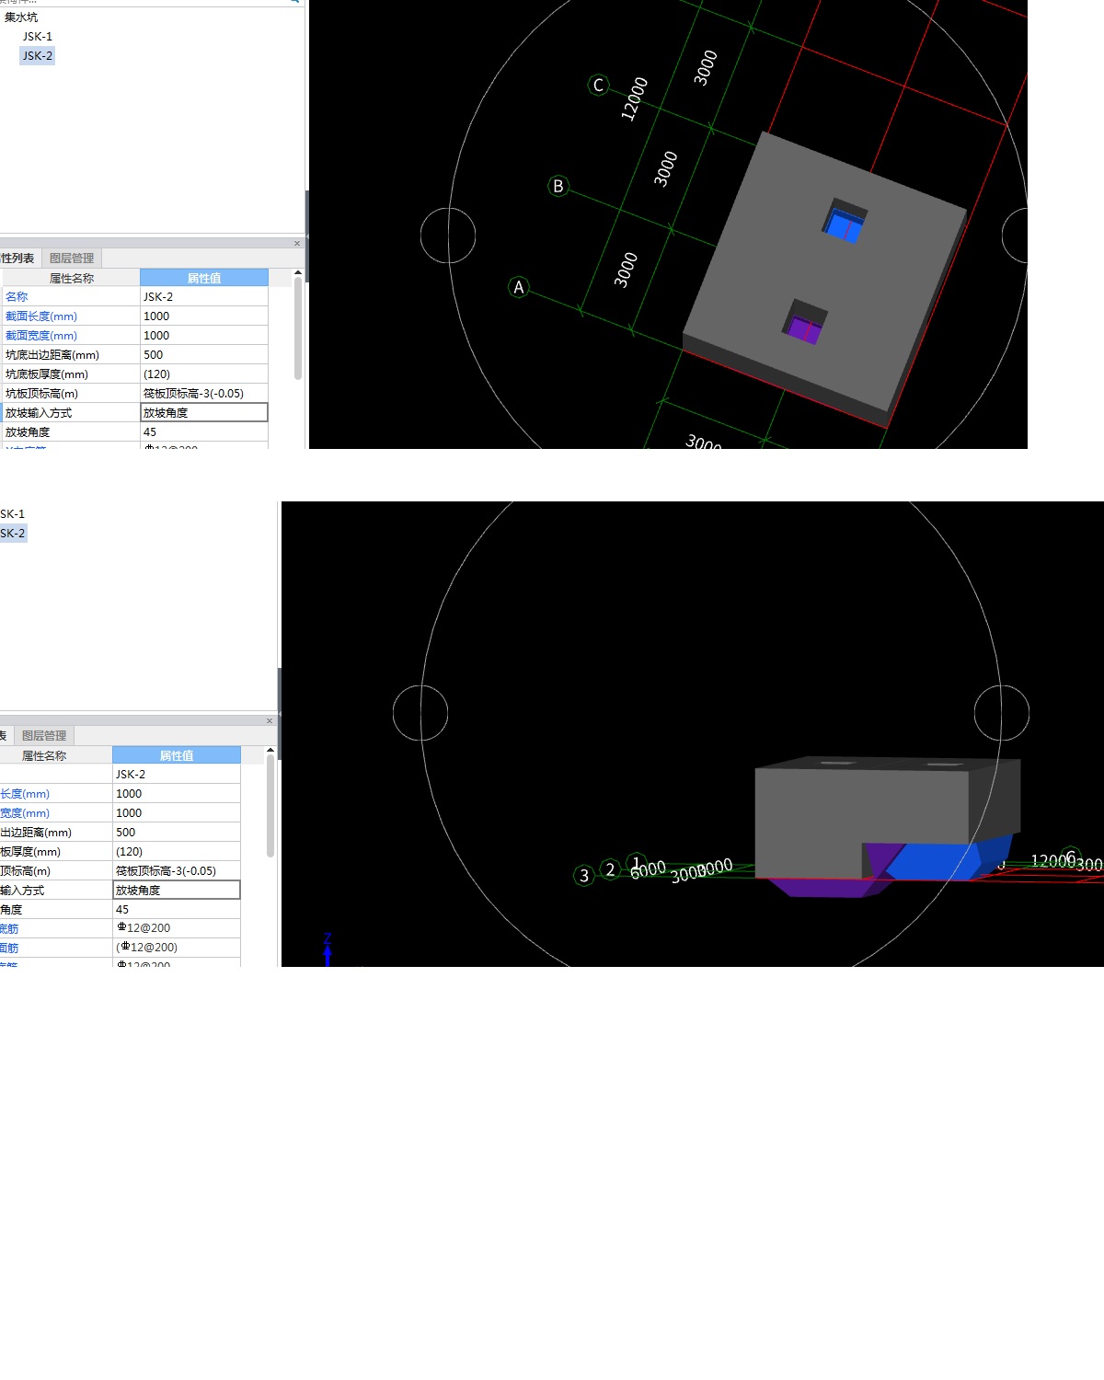Click the 底筋 property label in lower table
The width and height of the screenshot is (1104, 1380).
(x=8, y=929)
